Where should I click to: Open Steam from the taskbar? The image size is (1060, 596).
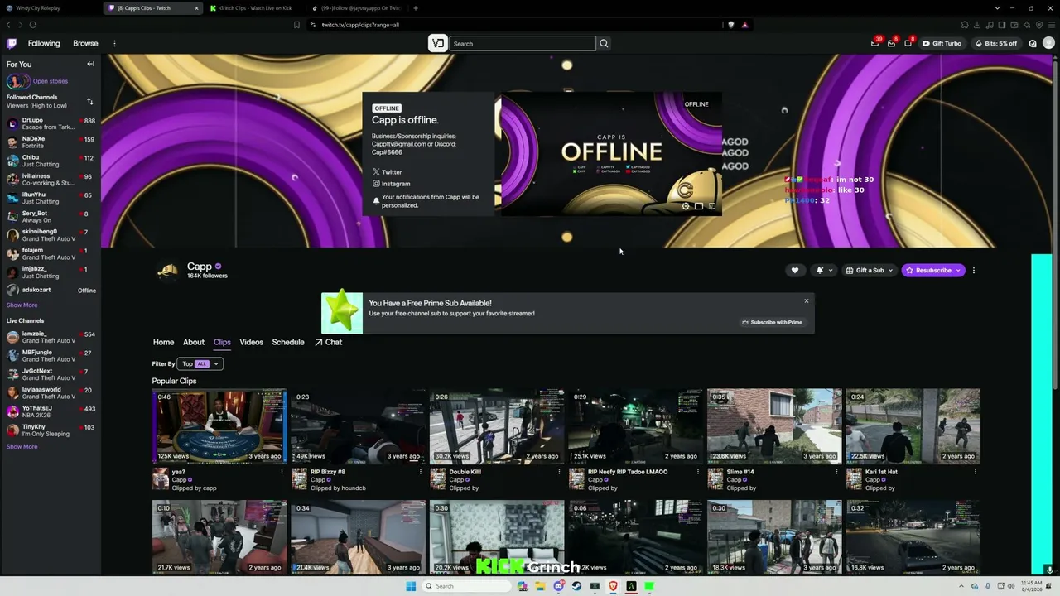tap(576, 586)
